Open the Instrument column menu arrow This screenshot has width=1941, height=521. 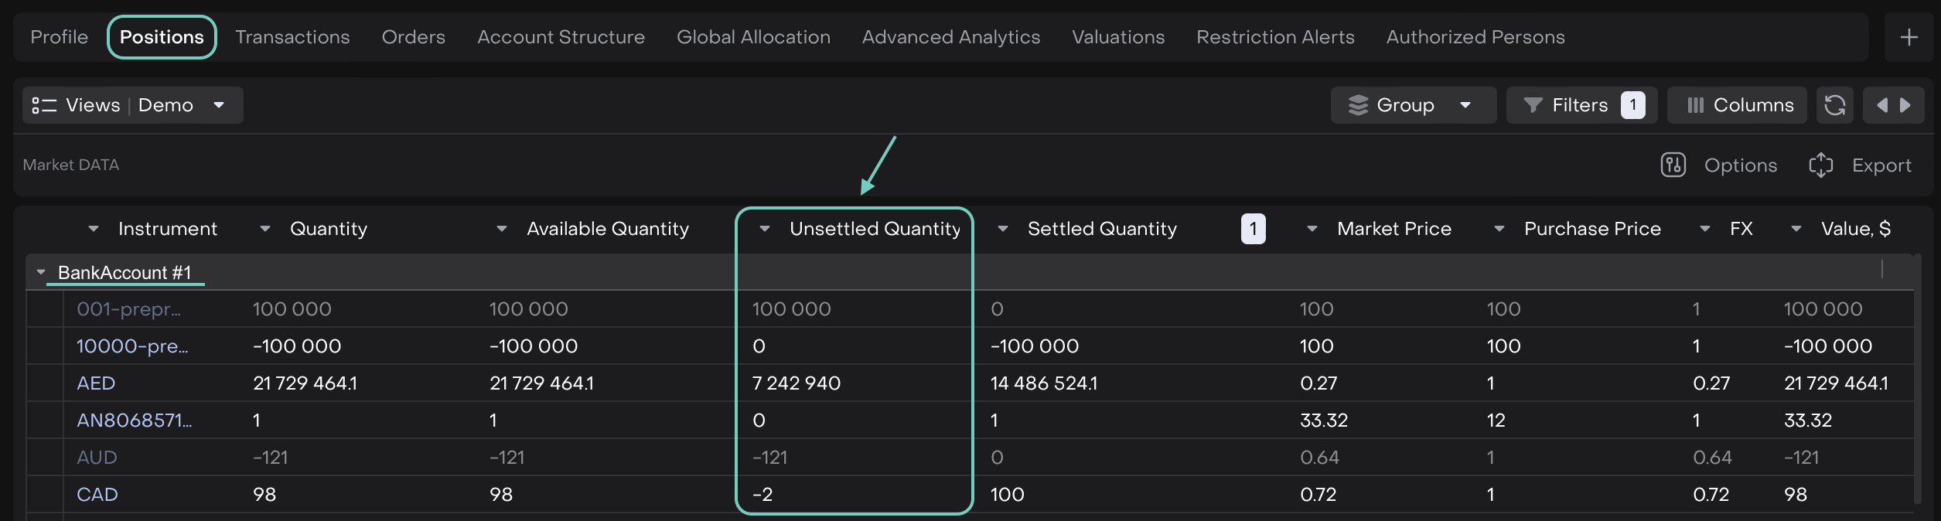point(94,229)
